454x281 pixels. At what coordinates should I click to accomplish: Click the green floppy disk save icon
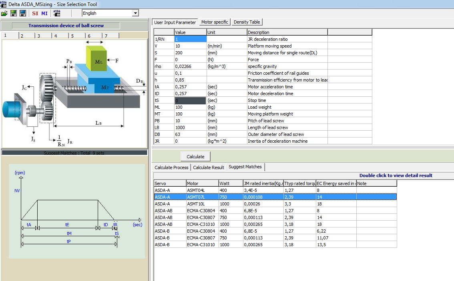coord(14,13)
